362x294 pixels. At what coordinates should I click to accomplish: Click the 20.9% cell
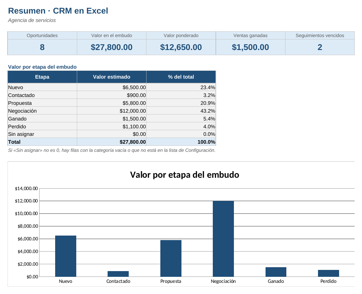coord(181,103)
